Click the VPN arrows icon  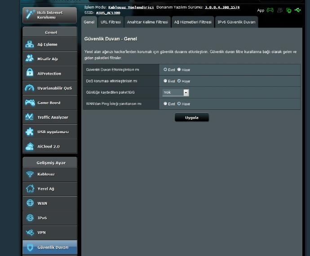pyautogui.click(x=30, y=232)
